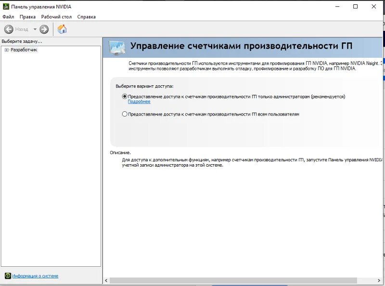Click the horizontal scrollbar thumb
The width and height of the screenshot is (385, 286).
tap(233, 280)
